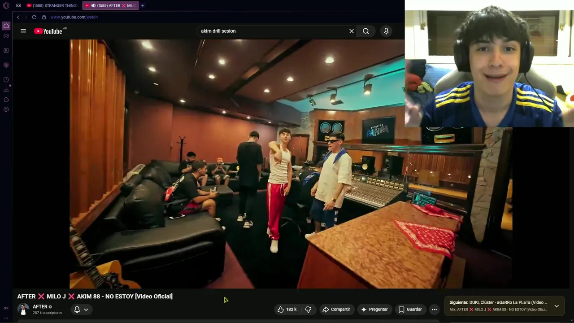This screenshot has width=574, height=323.
Task: Switch to the STRANGER THINGS tab
Action: point(52,5)
